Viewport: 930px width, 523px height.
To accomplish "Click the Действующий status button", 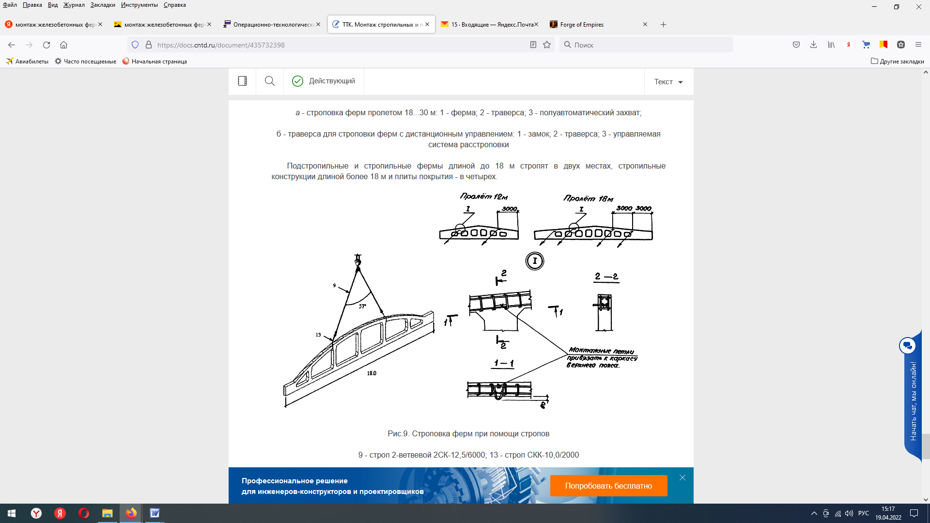I will point(324,81).
